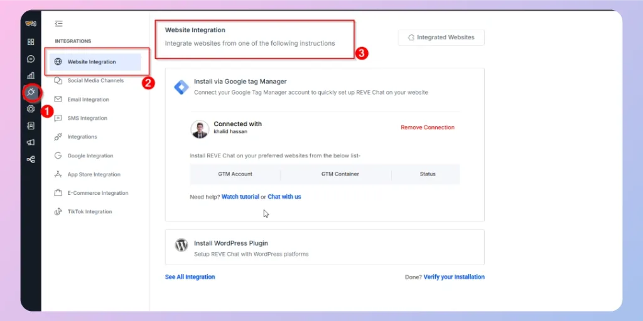Click the Status column header
The width and height of the screenshot is (643, 321).
(428, 174)
